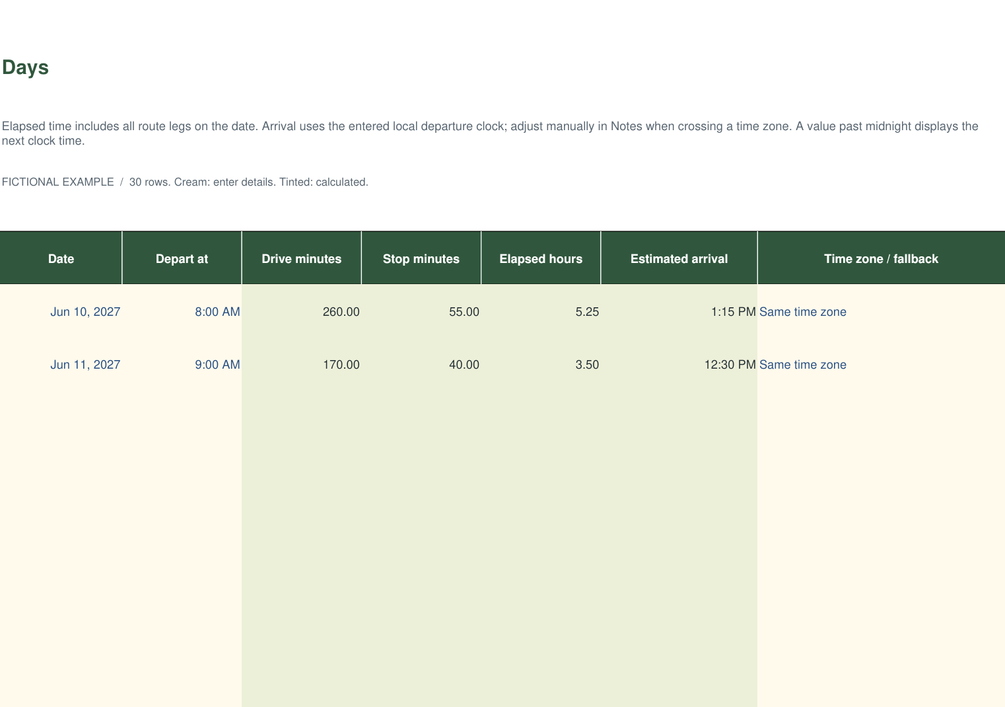Click the Drive minutes header cell
Viewport: 1005px width, 707px height.
pos(302,258)
